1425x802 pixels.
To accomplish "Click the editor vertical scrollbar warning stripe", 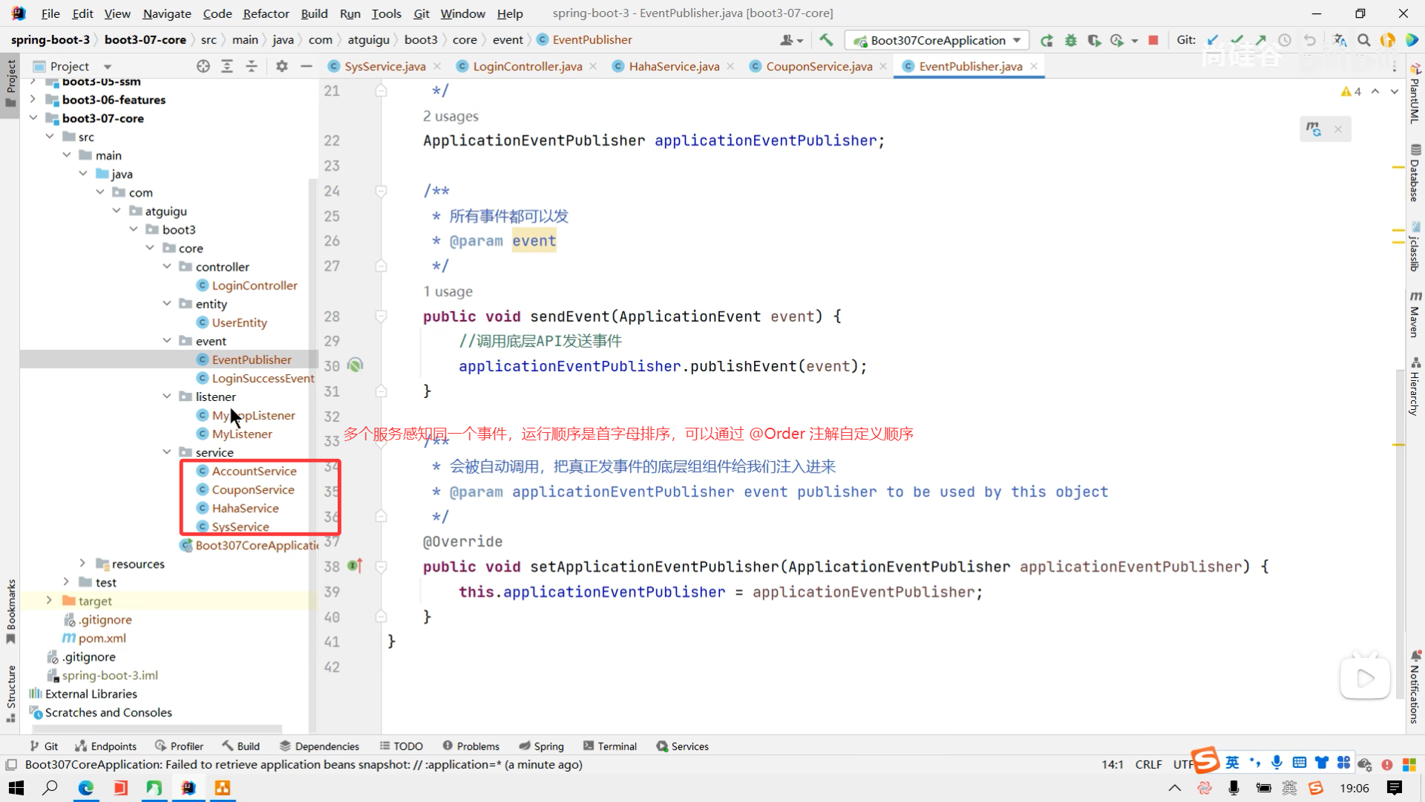I will (1398, 168).
